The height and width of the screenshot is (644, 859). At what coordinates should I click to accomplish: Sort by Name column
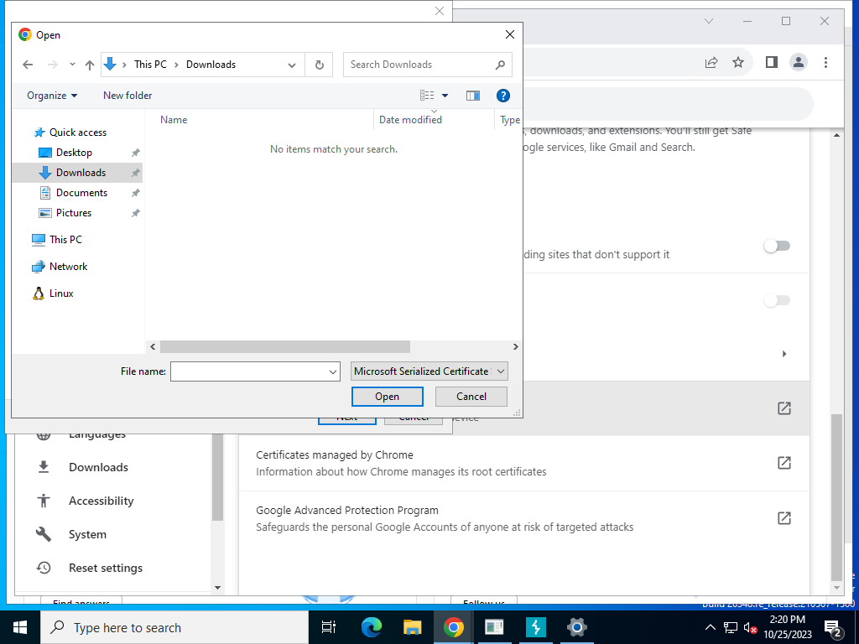pos(174,119)
